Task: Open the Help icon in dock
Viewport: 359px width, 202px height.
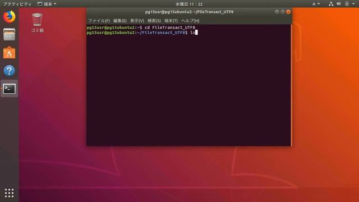Action: (9, 71)
